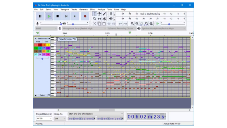Screen dimensions: 227x128
Task: Open the track sync-lock clock icon
Action: pos(49,95)
